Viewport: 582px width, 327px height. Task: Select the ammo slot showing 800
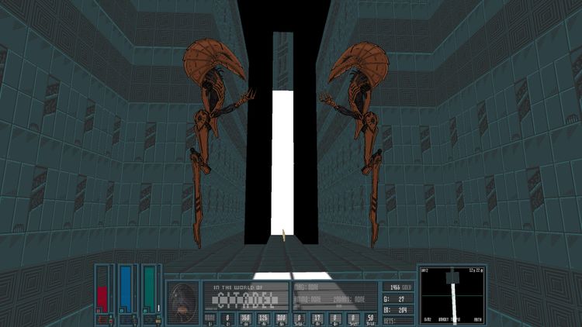pyautogui.click(x=280, y=318)
